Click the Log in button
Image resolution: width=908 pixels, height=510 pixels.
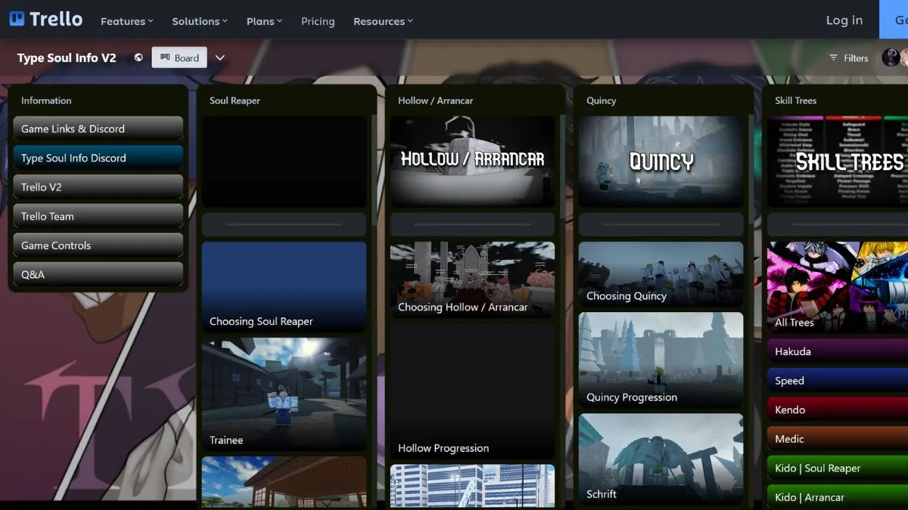[x=844, y=20]
